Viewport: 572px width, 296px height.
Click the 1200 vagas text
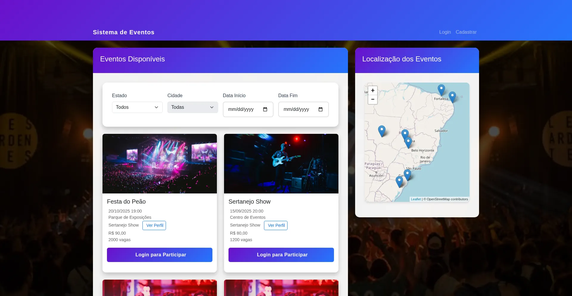pos(241,240)
